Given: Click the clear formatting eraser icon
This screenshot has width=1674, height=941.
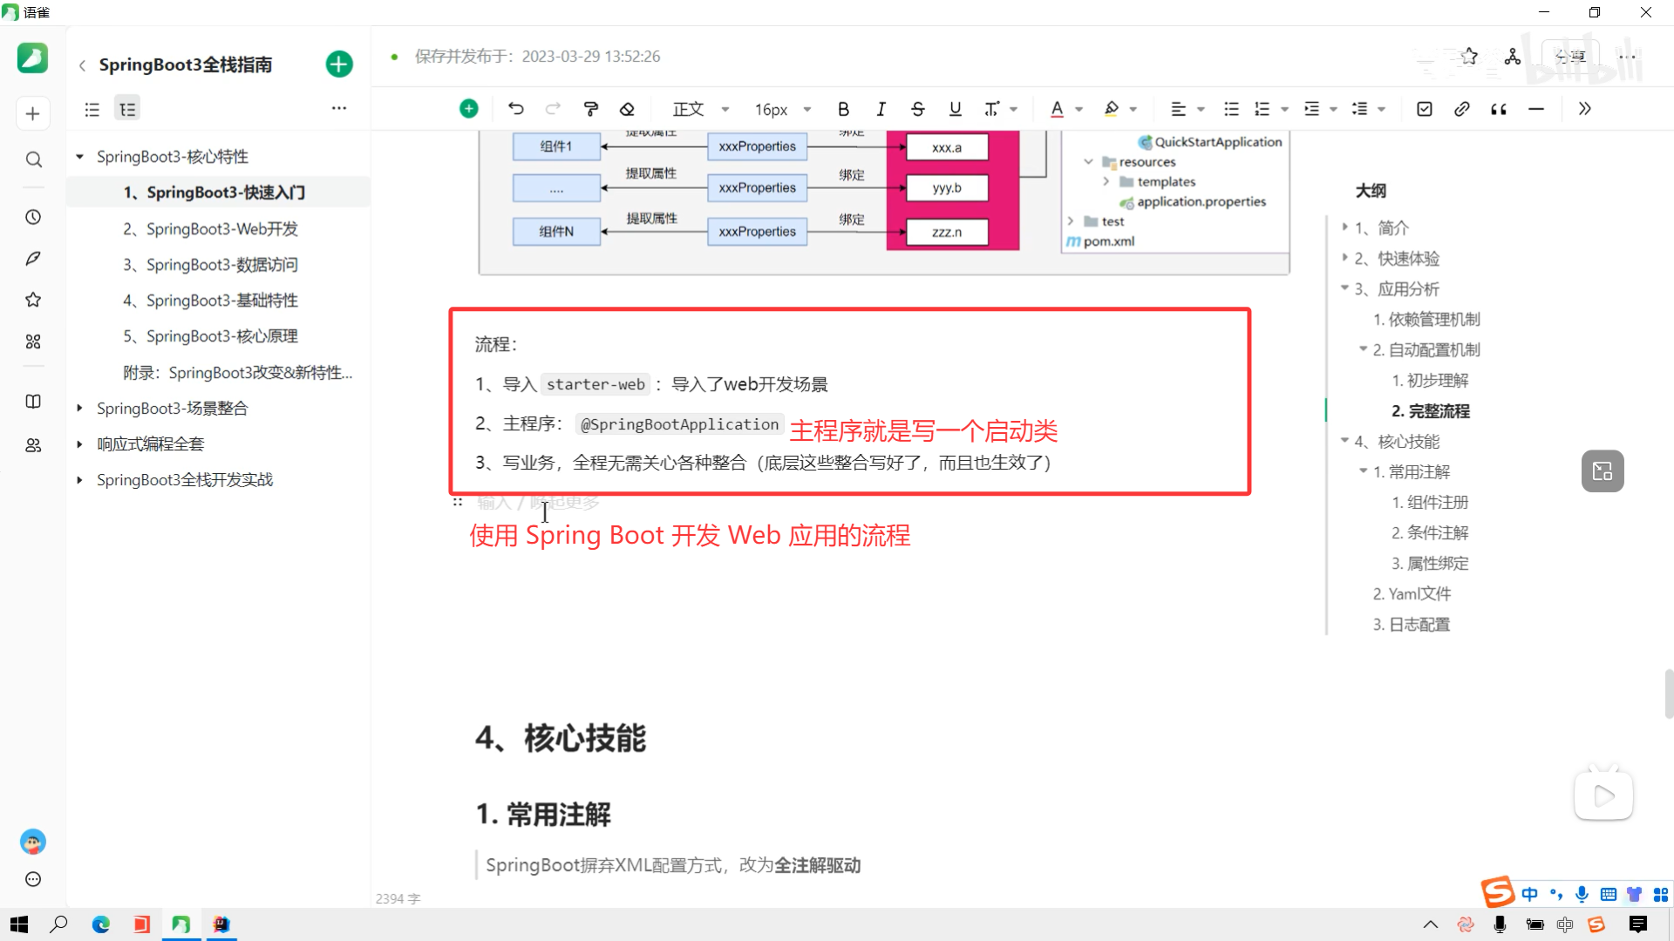Looking at the screenshot, I should tap(627, 109).
